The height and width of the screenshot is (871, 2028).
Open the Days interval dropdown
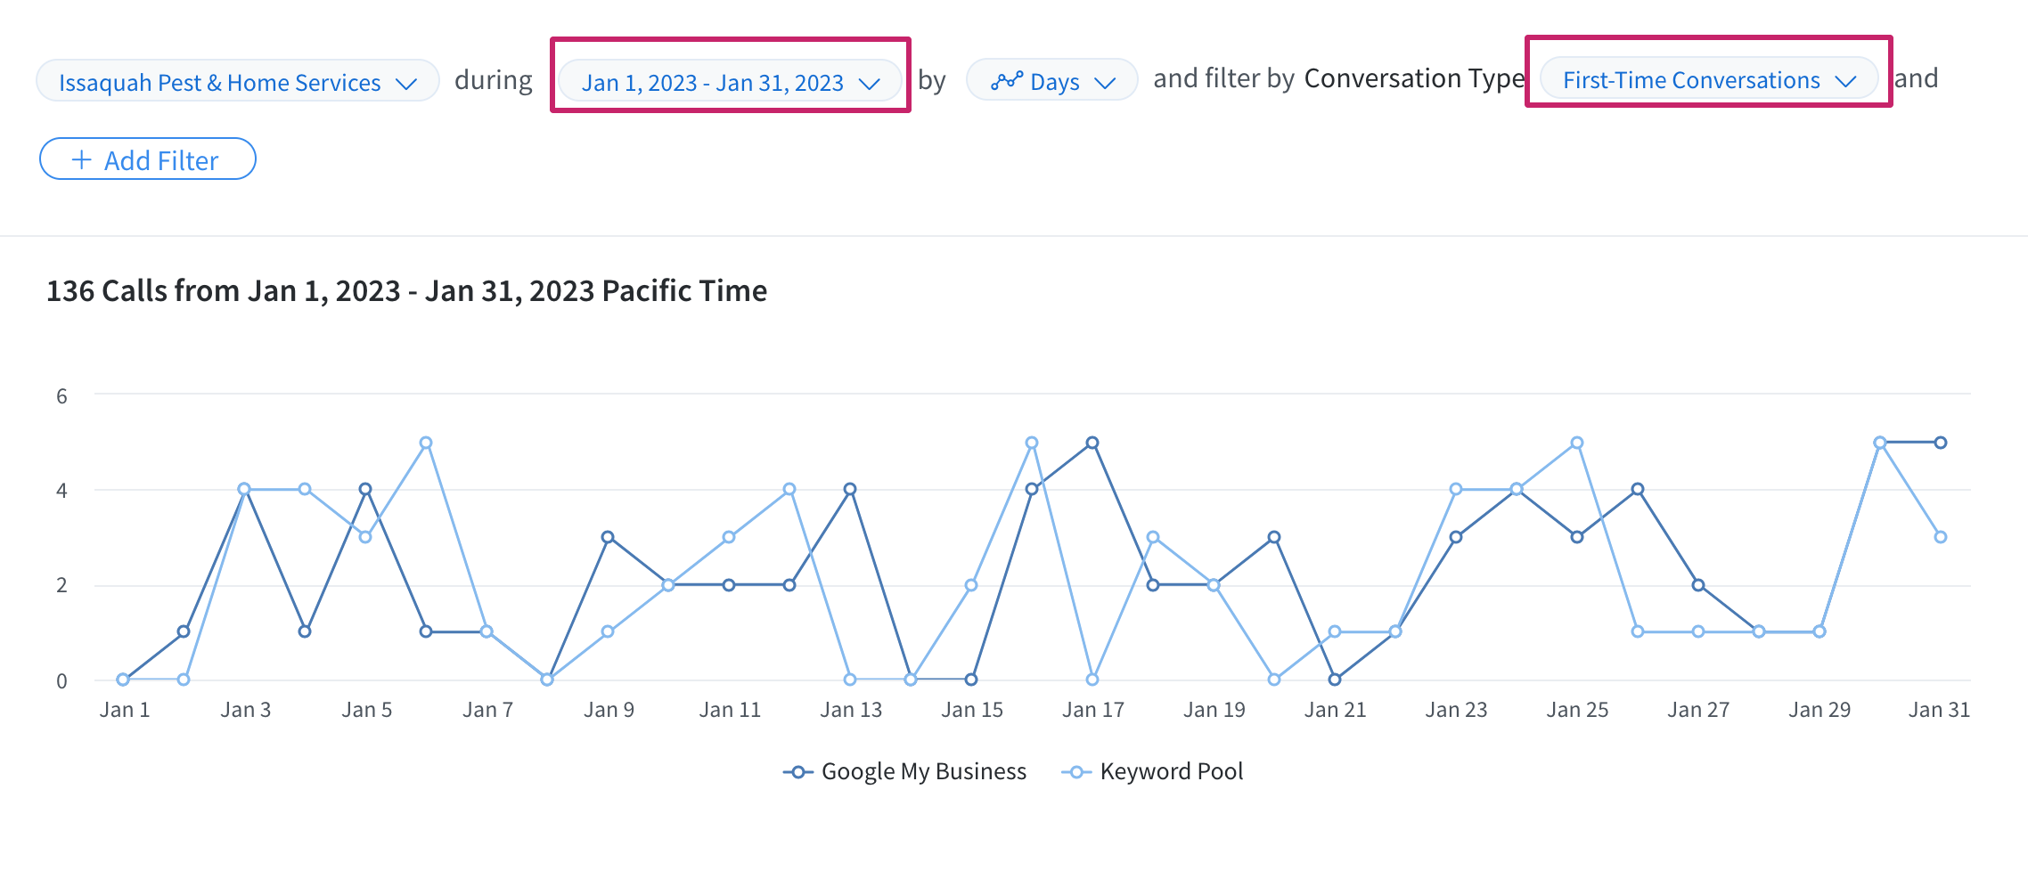(1051, 81)
